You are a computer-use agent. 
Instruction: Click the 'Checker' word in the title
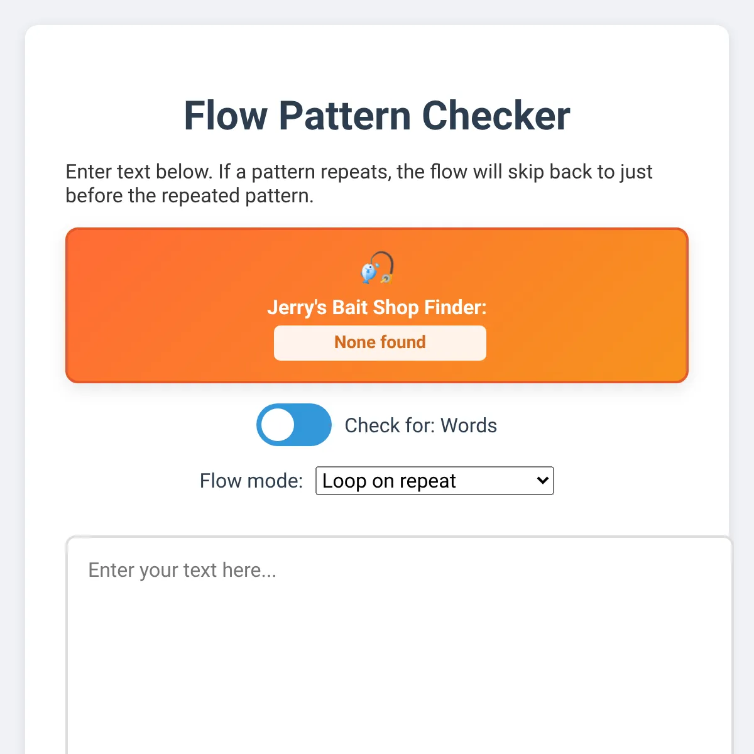click(x=496, y=116)
